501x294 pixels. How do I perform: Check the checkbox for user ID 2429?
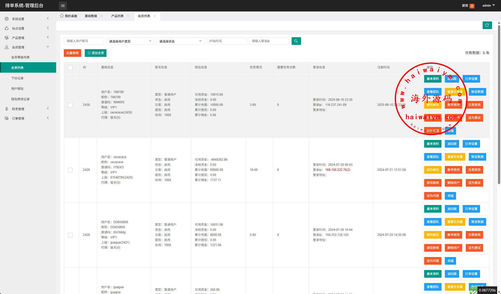click(x=70, y=170)
